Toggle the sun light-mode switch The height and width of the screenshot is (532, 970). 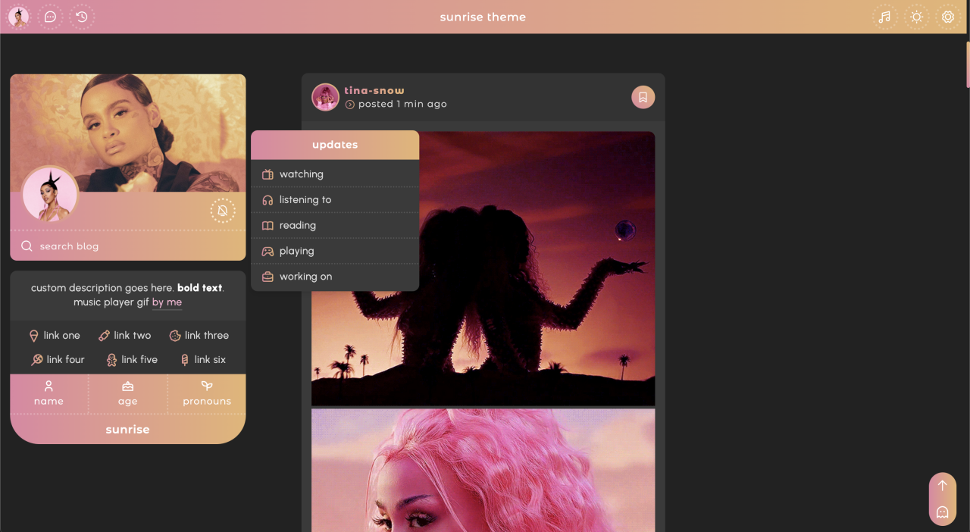(x=916, y=17)
